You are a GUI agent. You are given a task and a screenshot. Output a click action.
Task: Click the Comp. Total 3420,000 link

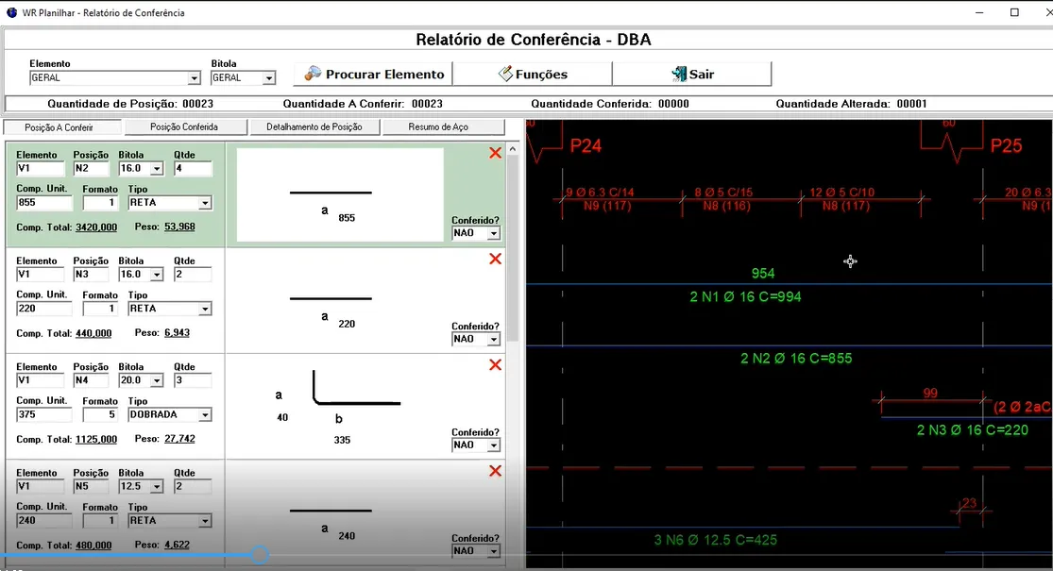pyautogui.click(x=96, y=227)
